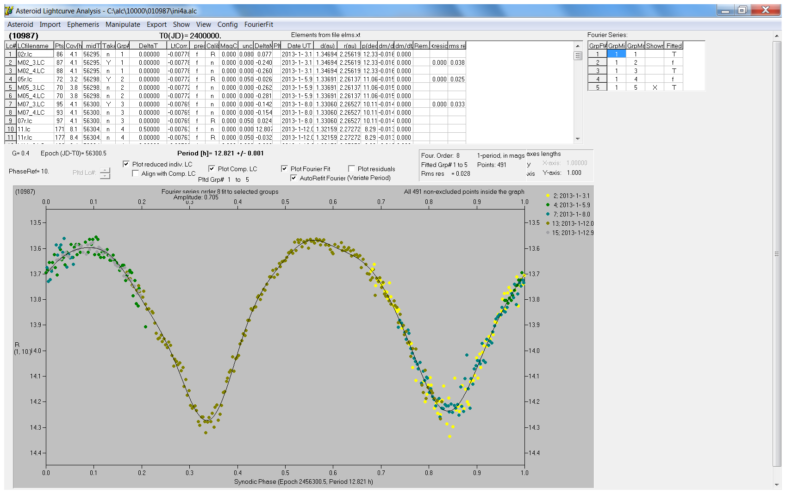This screenshot has width=786, height=494.
Task: Click the Rms res = 0.028 text
Action: tap(445, 174)
